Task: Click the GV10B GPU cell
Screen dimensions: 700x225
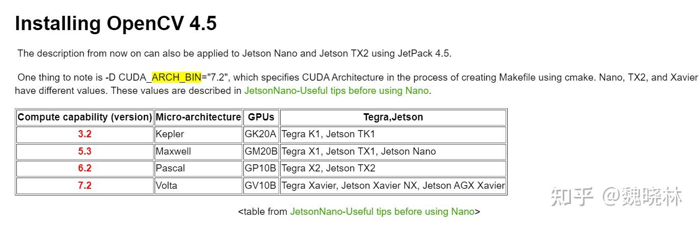Action: [261, 185]
